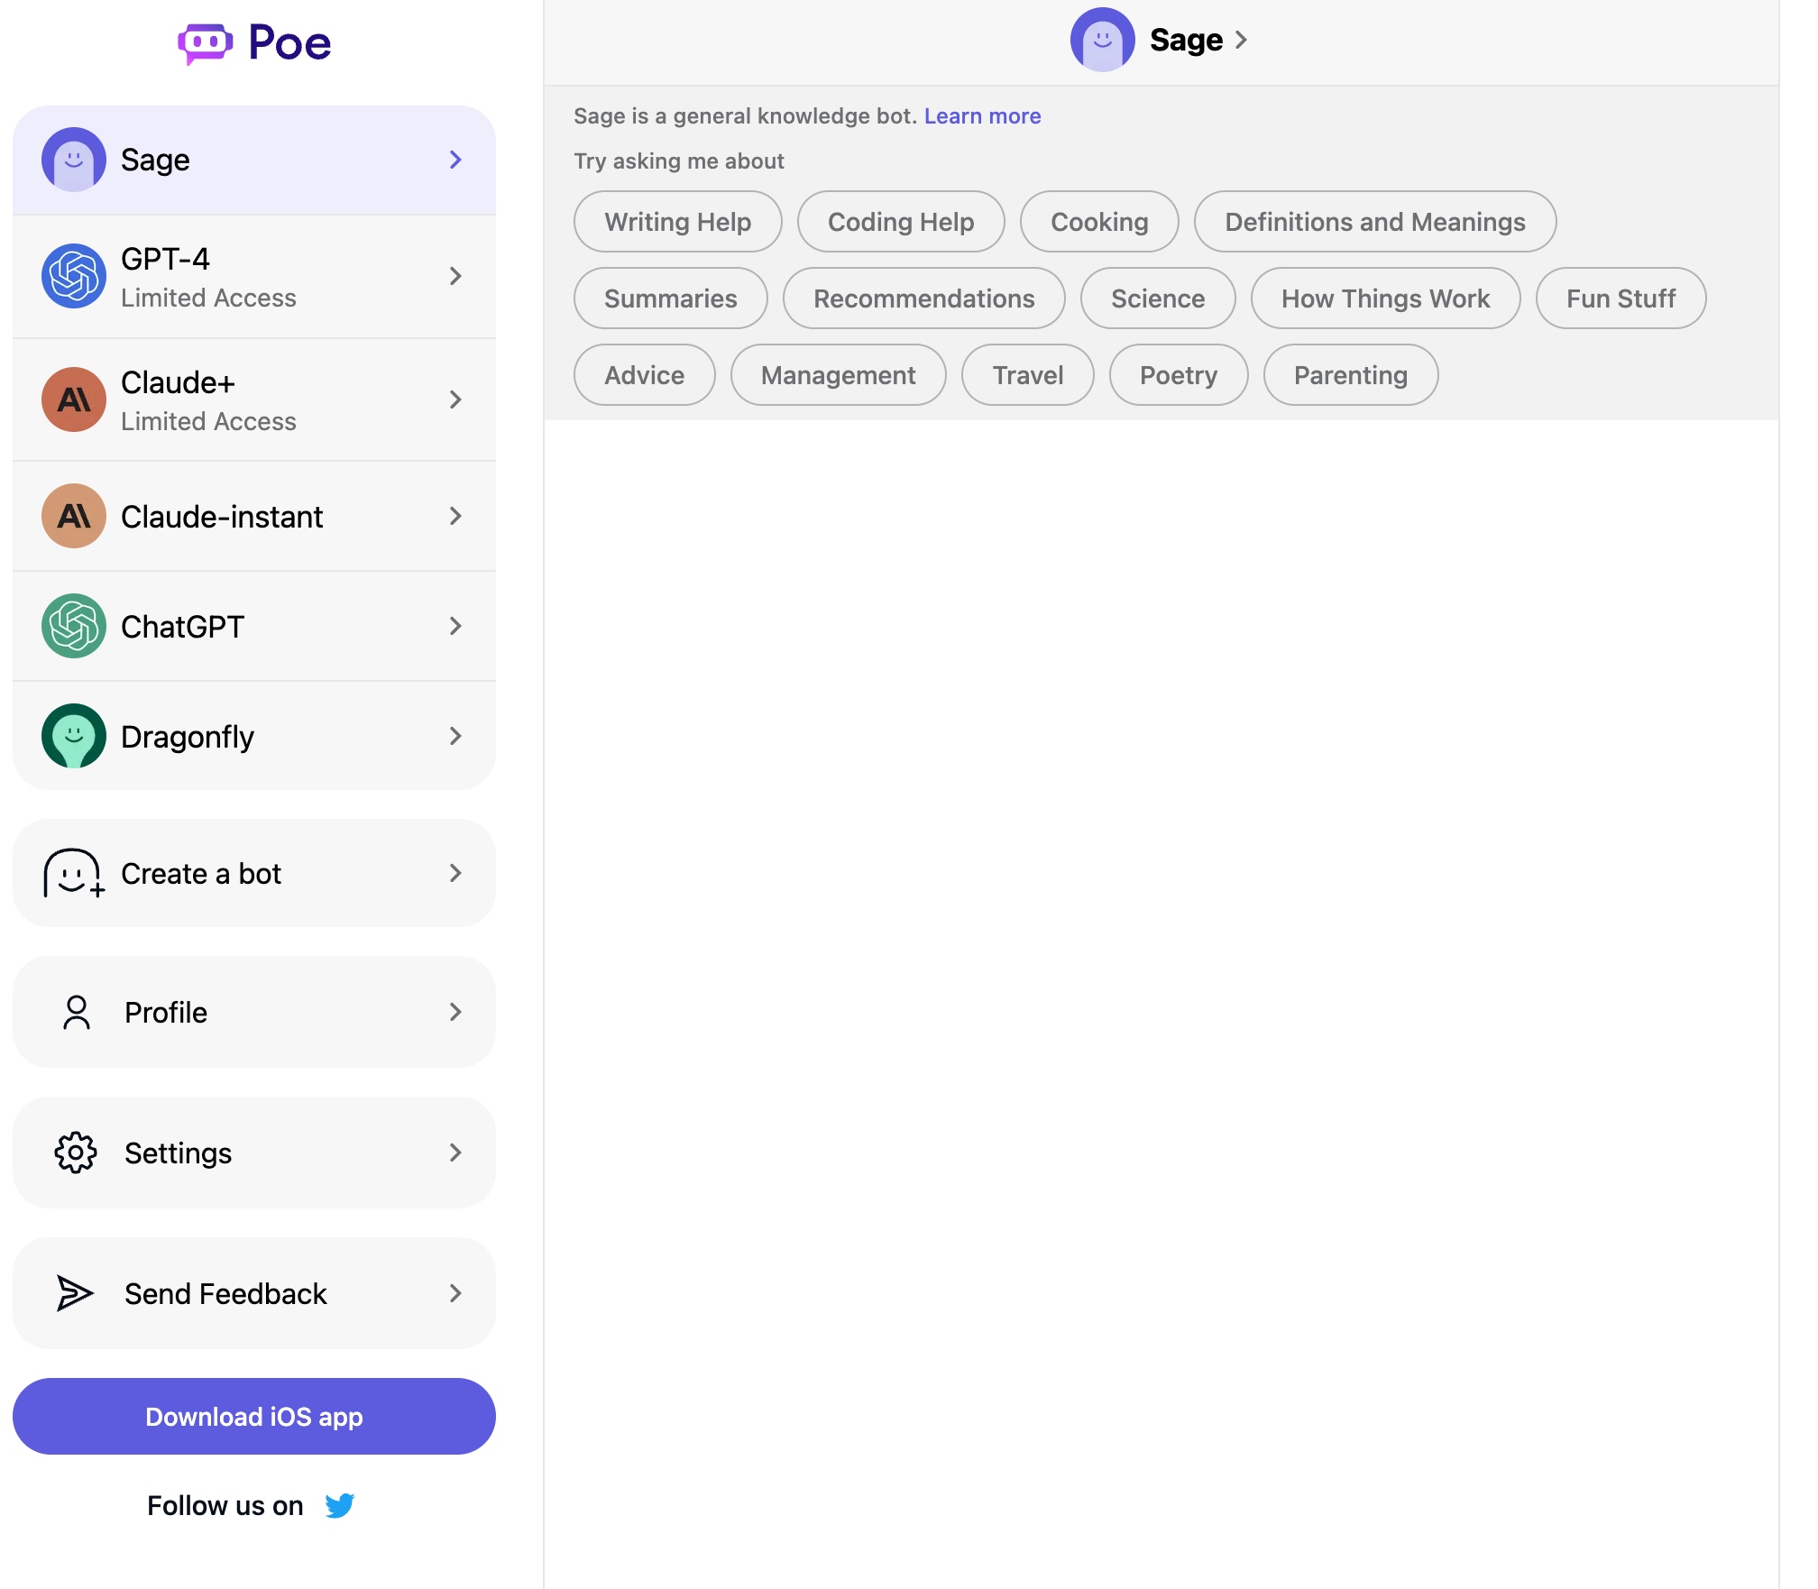Click the Learn more link
Screen dimensions: 1818x1589
click(x=983, y=115)
